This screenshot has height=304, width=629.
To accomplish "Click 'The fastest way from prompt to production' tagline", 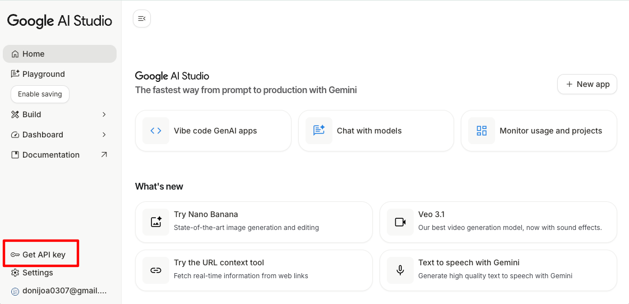I will pos(246,90).
